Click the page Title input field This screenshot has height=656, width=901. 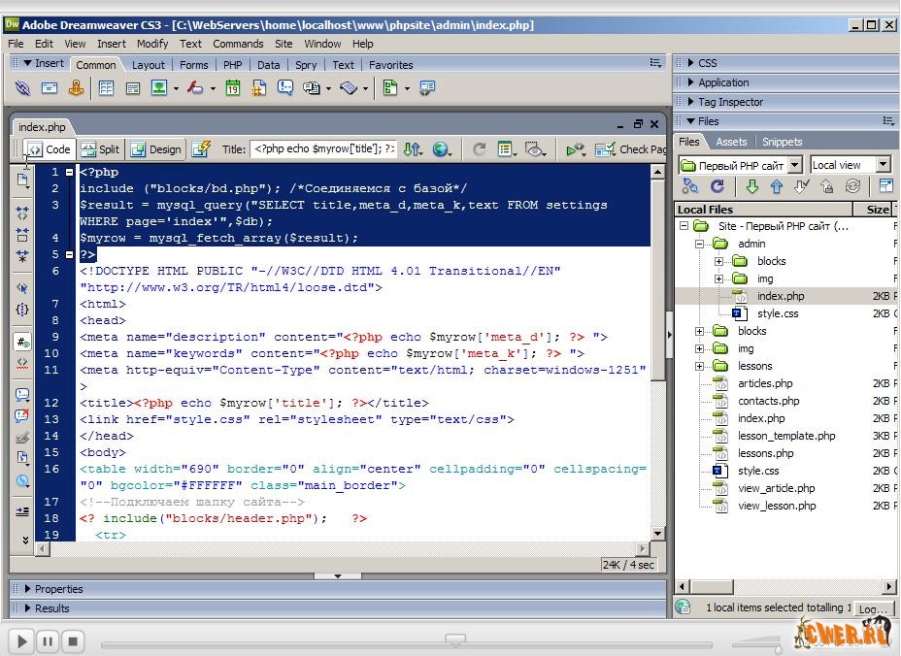point(323,149)
